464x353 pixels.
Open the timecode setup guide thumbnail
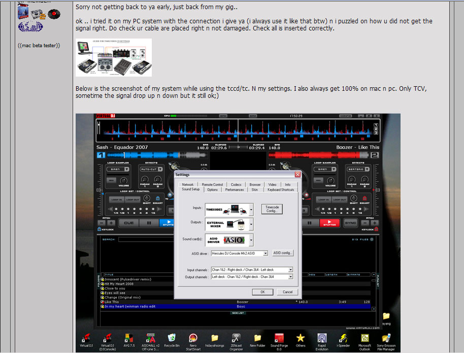point(114,58)
